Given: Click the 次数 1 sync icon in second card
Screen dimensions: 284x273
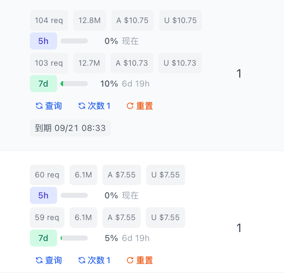Looking at the screenshot, I should point(82,260).
